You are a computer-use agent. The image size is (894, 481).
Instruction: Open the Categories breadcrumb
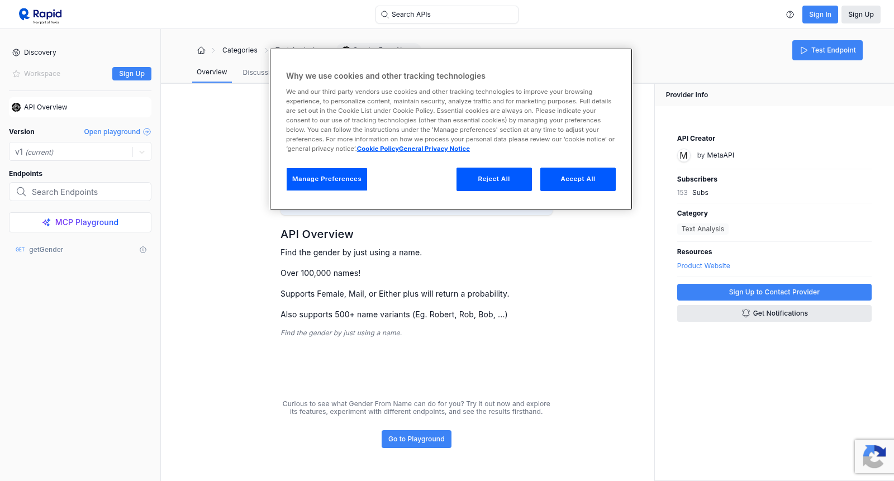pos(240,50)
